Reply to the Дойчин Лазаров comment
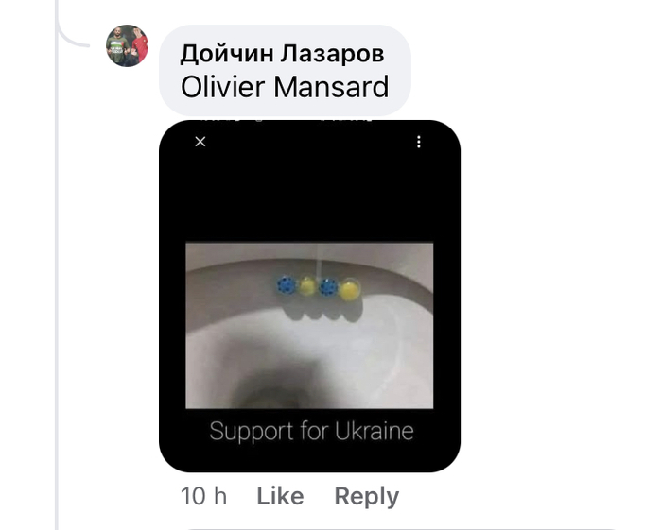This screenshot has width=662, height=530. [367, 496]
